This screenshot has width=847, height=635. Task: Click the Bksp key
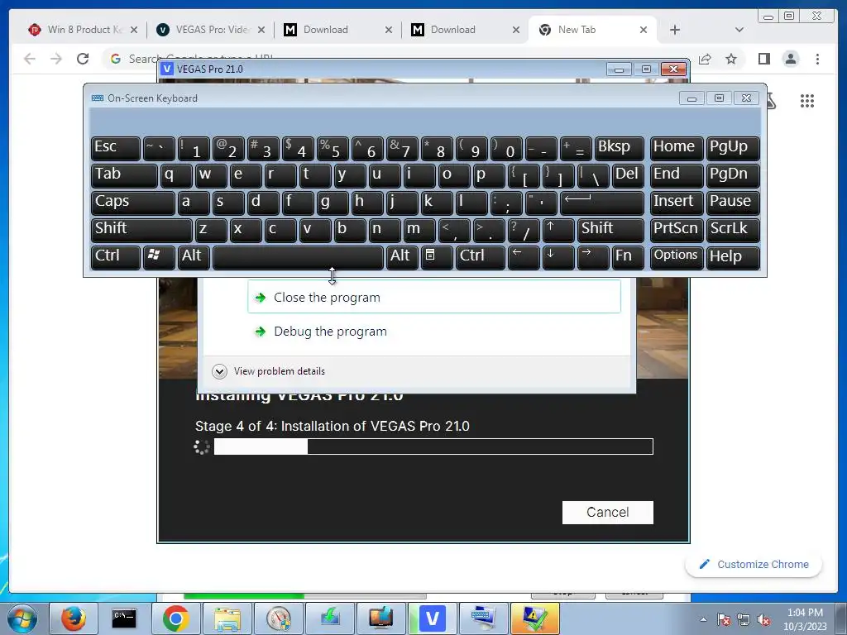coord(619,148)
